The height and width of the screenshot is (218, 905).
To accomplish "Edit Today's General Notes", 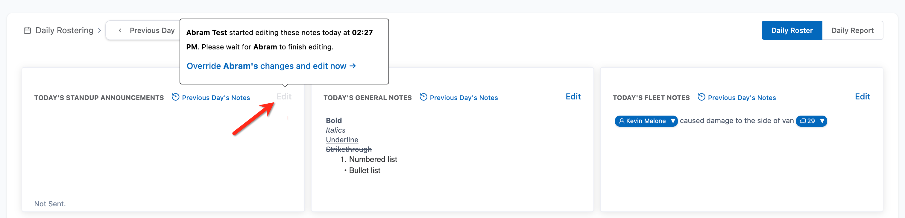I will (573, 97).
